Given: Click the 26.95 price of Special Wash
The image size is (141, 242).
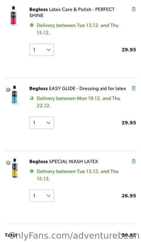Looking at the screenshot, I should point(129,196).
